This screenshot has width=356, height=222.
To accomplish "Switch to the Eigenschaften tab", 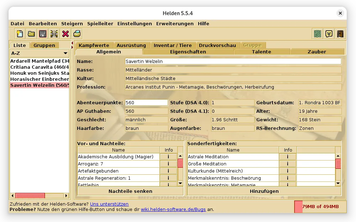I will (188, 52).
